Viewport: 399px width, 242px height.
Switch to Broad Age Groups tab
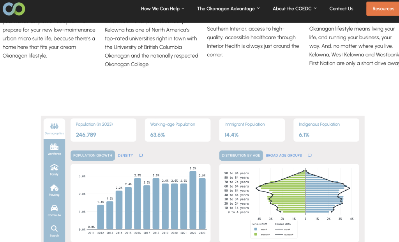(284, 155)
